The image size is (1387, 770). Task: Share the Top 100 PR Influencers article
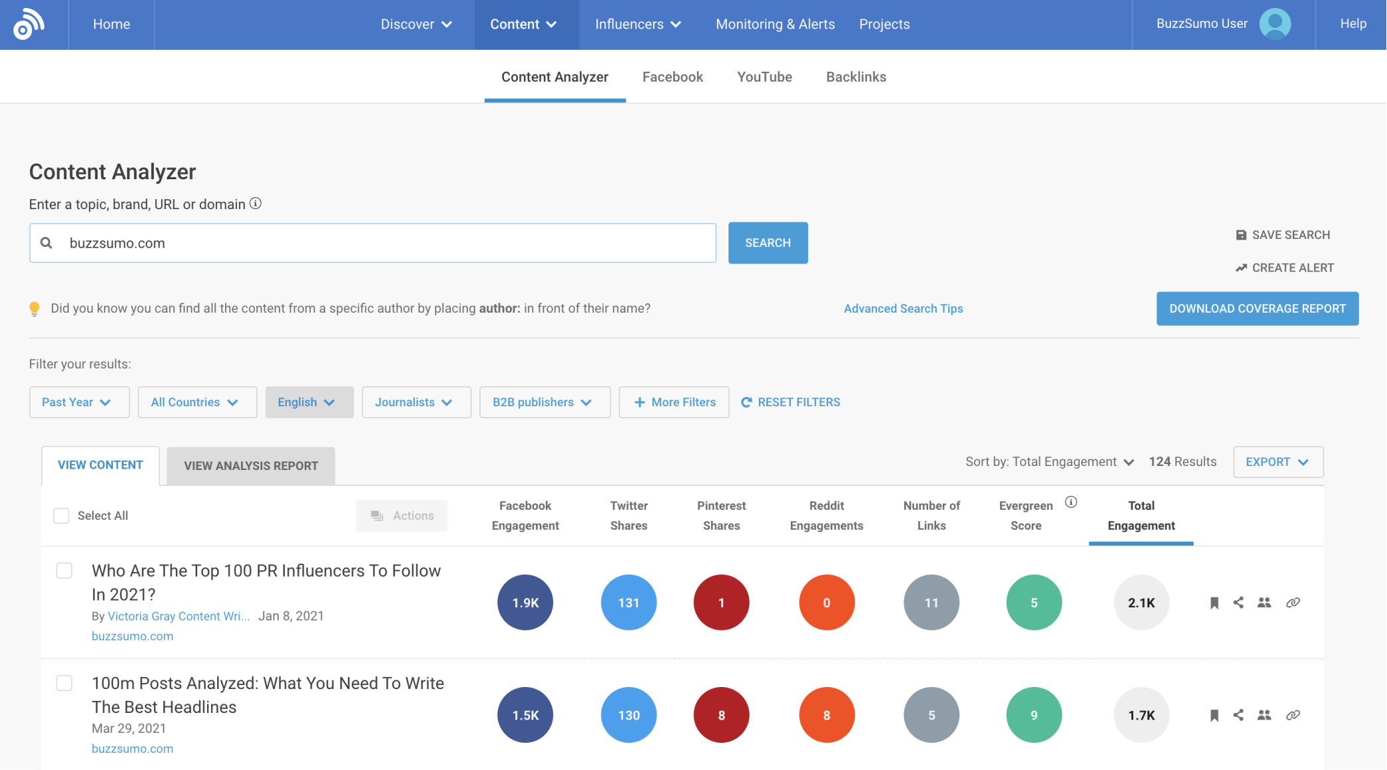1239,602
